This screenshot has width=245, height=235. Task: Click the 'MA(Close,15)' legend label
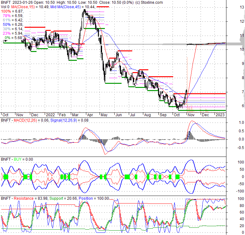click(23, 7)
